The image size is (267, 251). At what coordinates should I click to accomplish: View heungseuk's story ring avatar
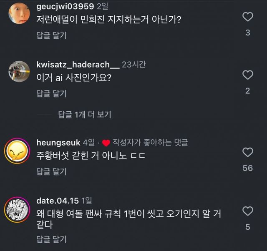(x=17, y=151)
